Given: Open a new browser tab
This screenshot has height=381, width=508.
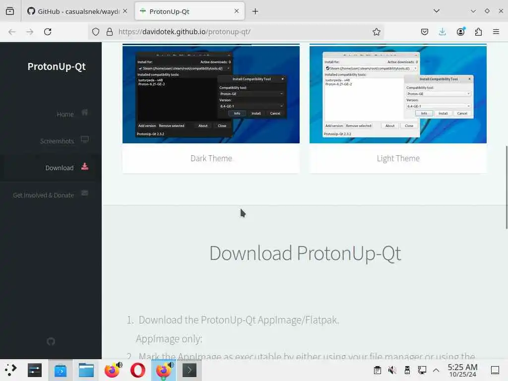Looking at the screenshot, I should 255,11.
